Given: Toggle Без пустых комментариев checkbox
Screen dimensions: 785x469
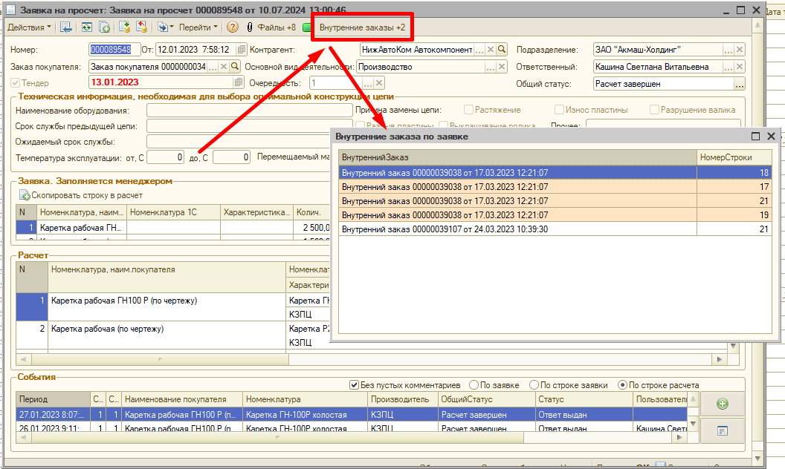Looking at the screenshot, I should (355, 385).
